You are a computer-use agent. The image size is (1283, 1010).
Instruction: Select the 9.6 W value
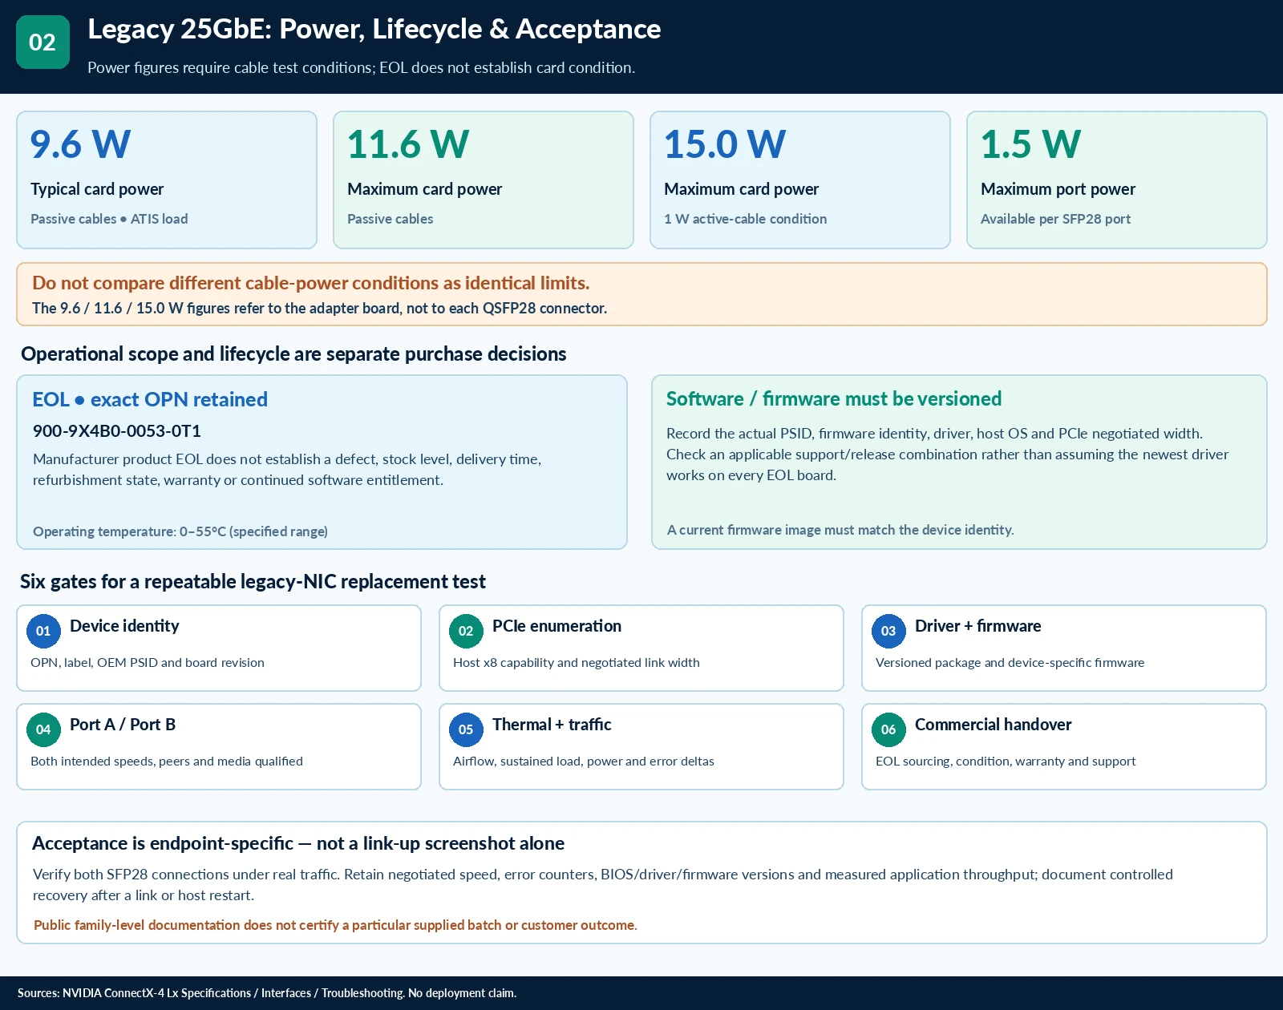(80, 145)
